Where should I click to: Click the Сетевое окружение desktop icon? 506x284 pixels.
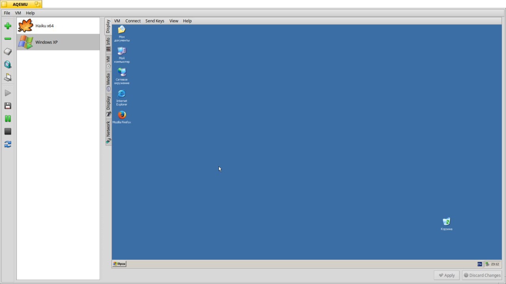(122, 76)
